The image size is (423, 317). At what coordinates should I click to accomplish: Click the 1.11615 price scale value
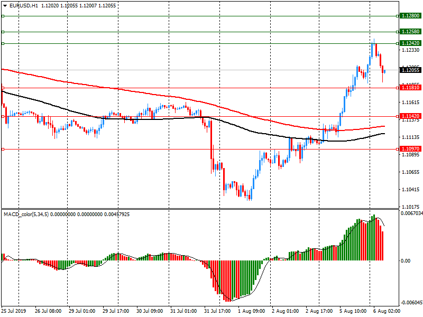pyautogui.click(x=411, y=102)
